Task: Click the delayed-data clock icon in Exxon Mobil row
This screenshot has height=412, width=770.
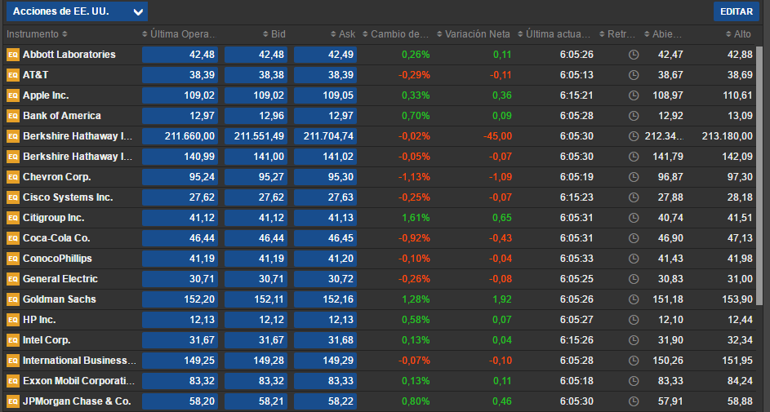Action: coord(634,381)
